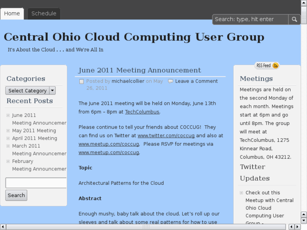307x230 pixels.
Task: Click the sidebar Search button
Action: [16, 195]
